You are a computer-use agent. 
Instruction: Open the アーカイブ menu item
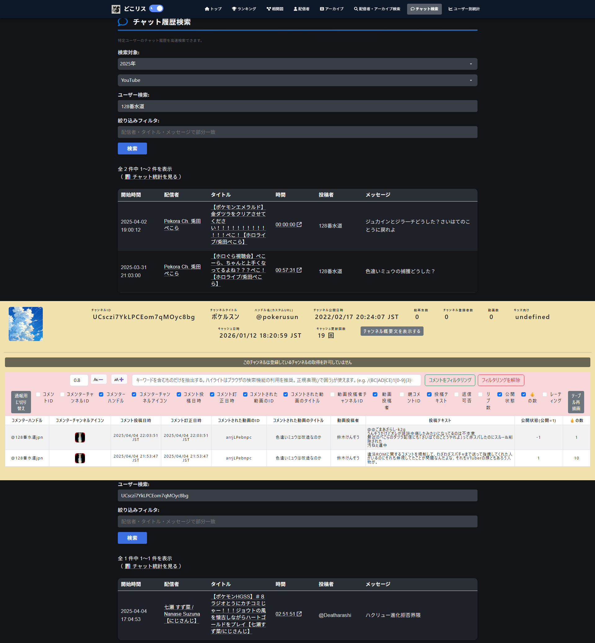pos(331,9)
